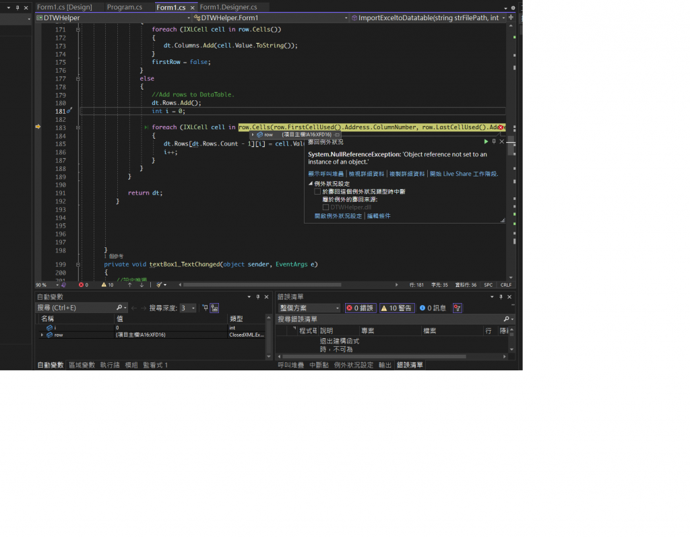Expand the row variable in Autos panel
Image resolution: width=690 pixels, height=538 pixels.
click(x=42, y=335)
